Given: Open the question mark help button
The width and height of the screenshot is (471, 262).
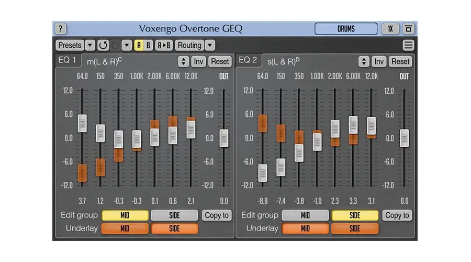Looking at the screenshot, I should point(60,29).
